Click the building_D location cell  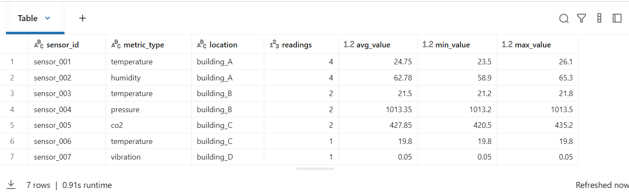215,157
